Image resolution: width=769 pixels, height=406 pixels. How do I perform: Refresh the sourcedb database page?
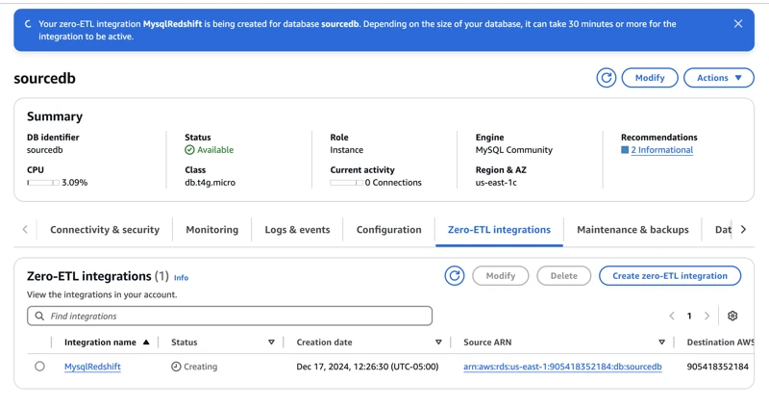tap(607, 78)
